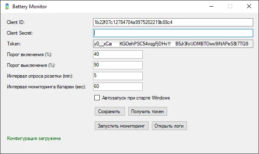Focus the Интервал опроса розетки (min) field
This screenshot has width=259, height=154.
tap(118, 76)
